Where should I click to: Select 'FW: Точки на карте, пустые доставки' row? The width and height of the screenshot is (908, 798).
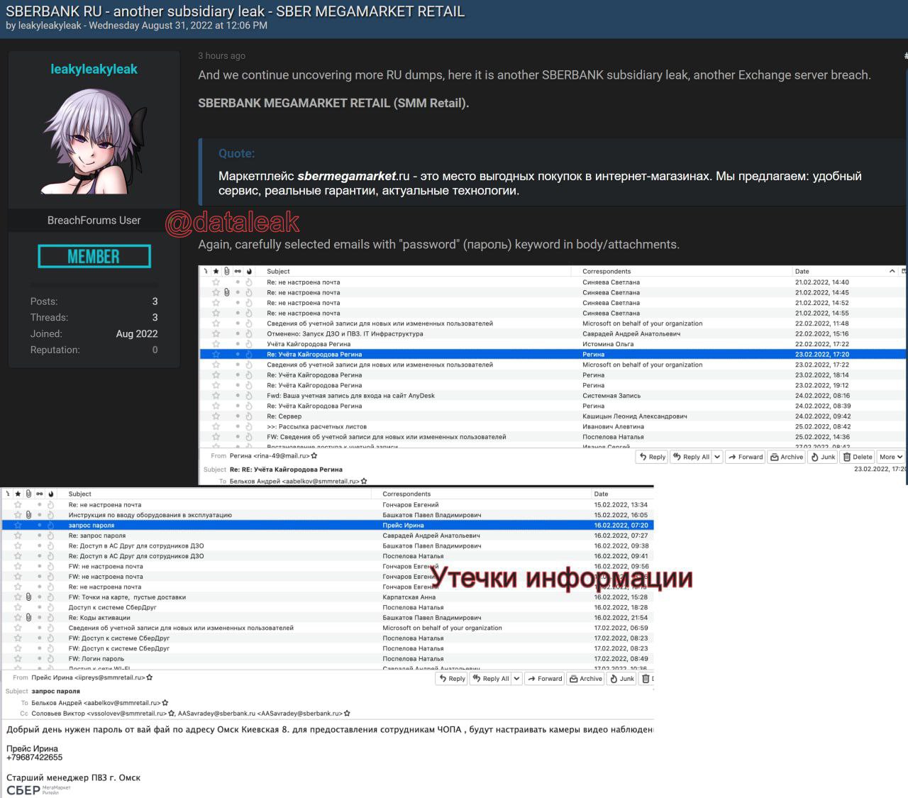pos(327,597)
